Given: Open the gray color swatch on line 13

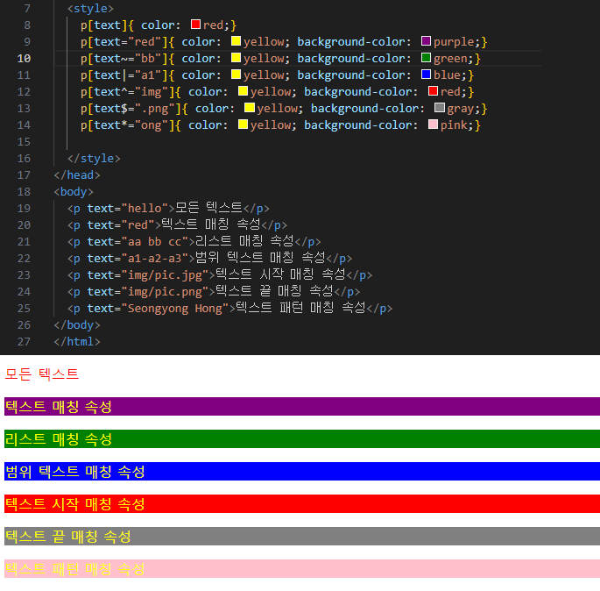Looking at the screenshot, I should (440, 108).
